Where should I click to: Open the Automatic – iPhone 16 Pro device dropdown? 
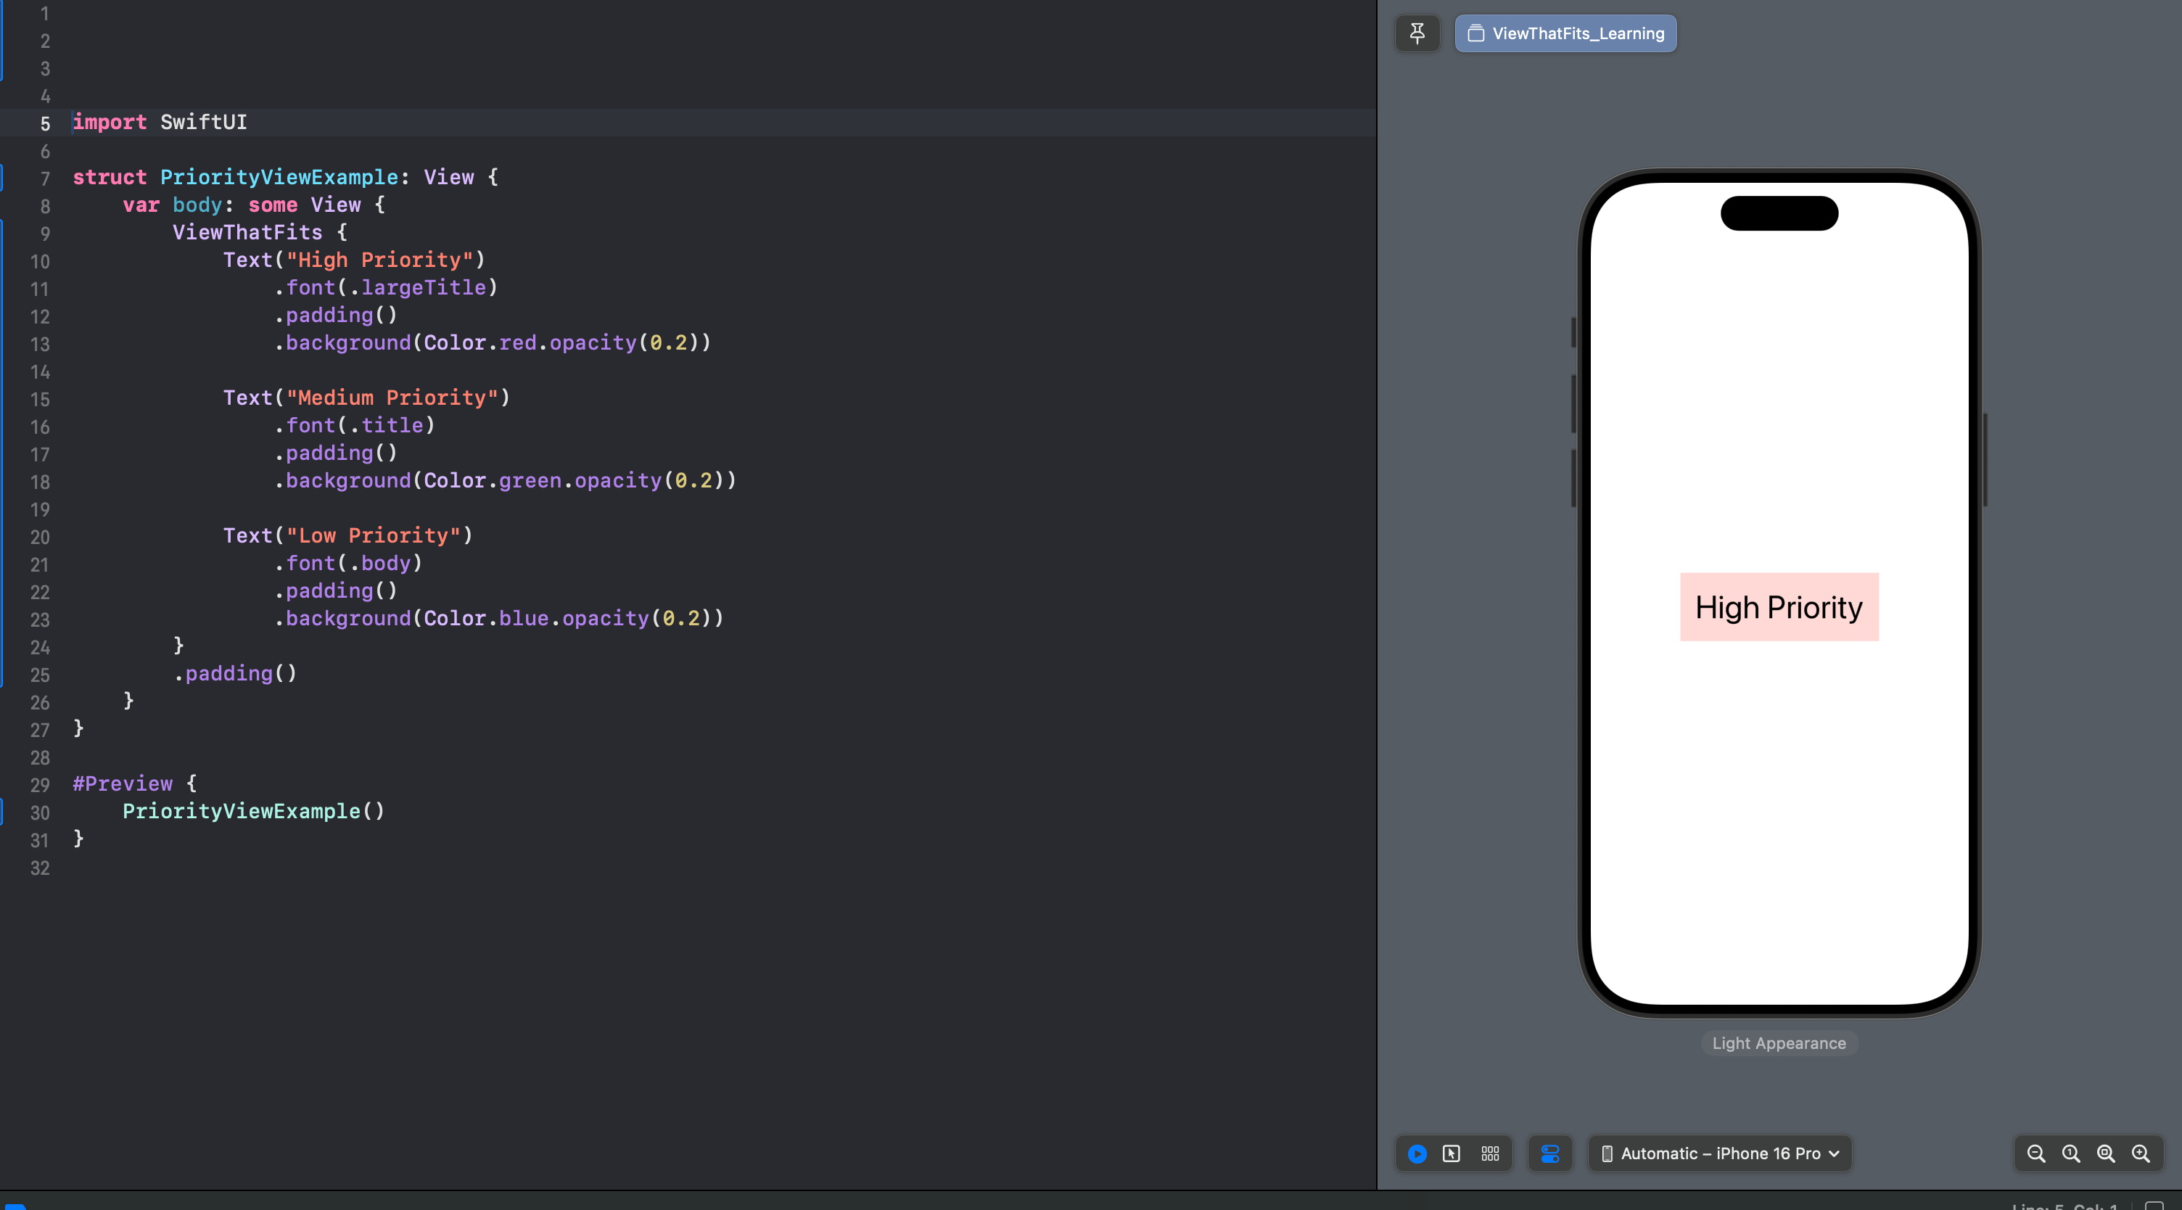1719,1153
